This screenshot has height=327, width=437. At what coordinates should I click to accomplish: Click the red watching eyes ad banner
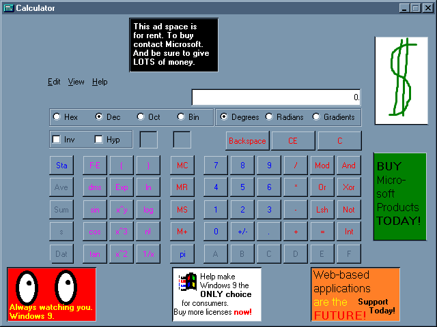[x=52, y=294]
